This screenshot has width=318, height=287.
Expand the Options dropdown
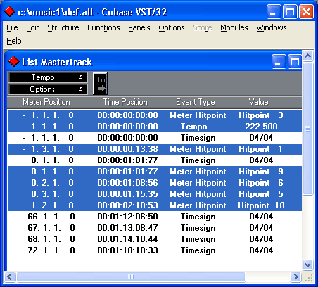48,89
